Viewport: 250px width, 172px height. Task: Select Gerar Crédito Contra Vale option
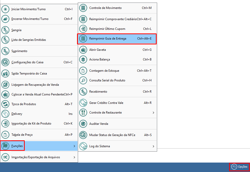click(106, 103)
